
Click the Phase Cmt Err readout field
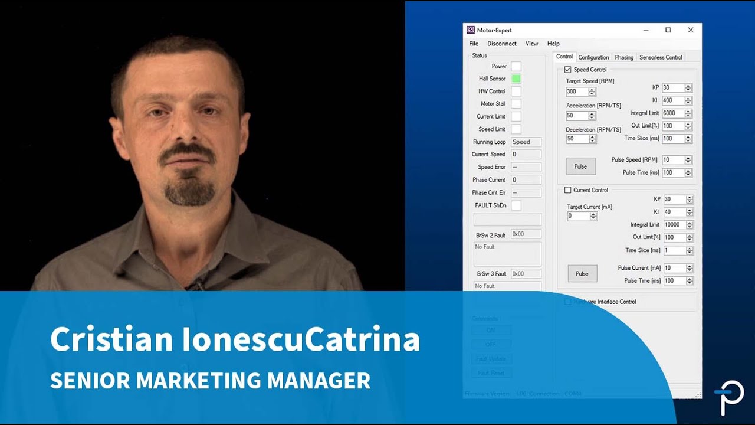point(526,192)
